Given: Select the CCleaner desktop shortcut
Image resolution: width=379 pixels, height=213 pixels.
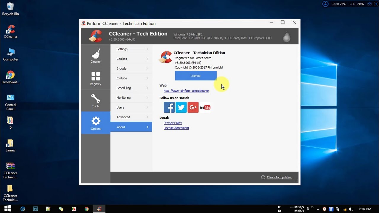Looking at the screenshot, I should click(10, 31).
